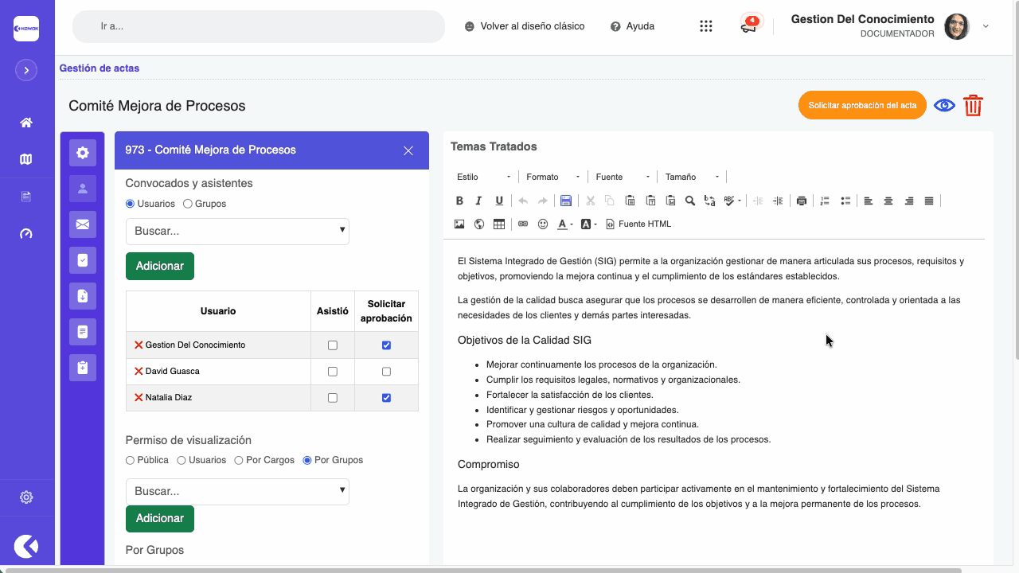Delete the acta with the red trash icon

973,105
